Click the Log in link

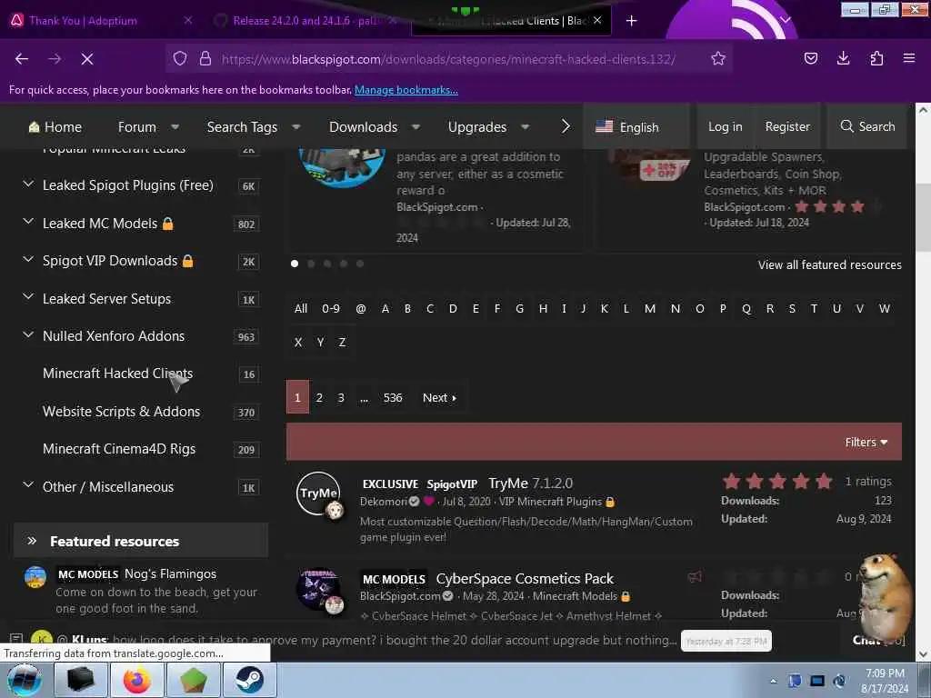(725, 126)
